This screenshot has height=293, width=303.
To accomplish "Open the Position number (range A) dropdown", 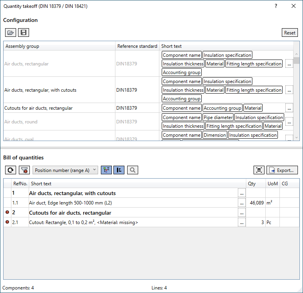I will (x=65, y=170).
